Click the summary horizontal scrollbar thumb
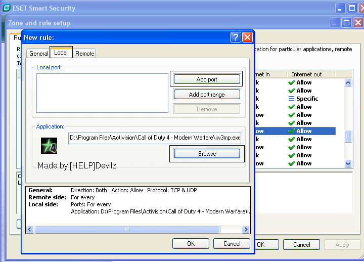Screen dimensions: 364x262 tap(127, 229)
